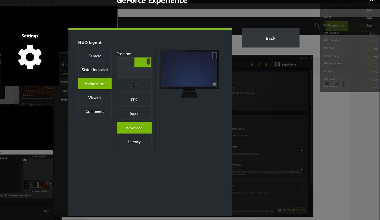Expand the GAME OPTIMIZATION section chevron
This screenshot has height=220, width=380.
(302, 132)
